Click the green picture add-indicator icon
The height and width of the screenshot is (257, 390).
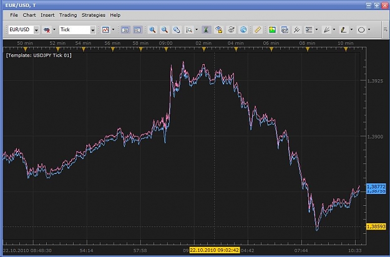pyautogui.click(x=272, y=30)
